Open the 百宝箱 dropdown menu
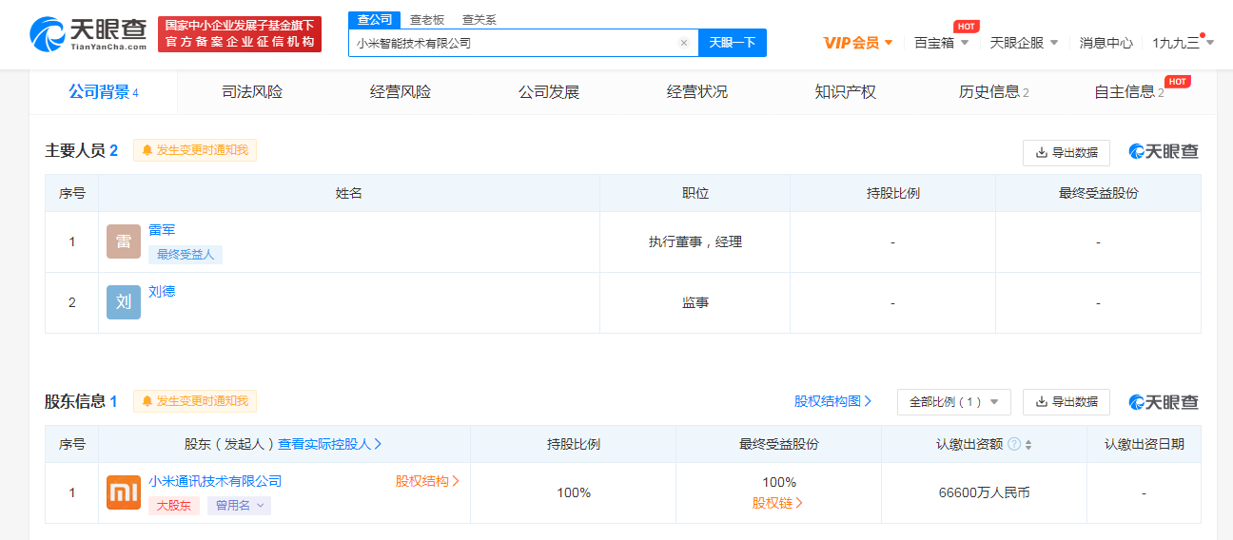Viewport: 1233px width, 540px height. 942,43
